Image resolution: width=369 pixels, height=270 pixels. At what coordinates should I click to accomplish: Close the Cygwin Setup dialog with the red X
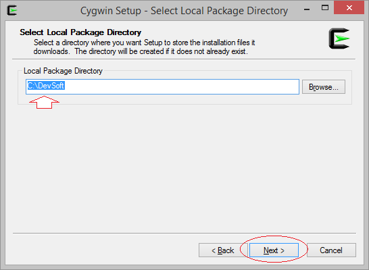coord(349,7)
